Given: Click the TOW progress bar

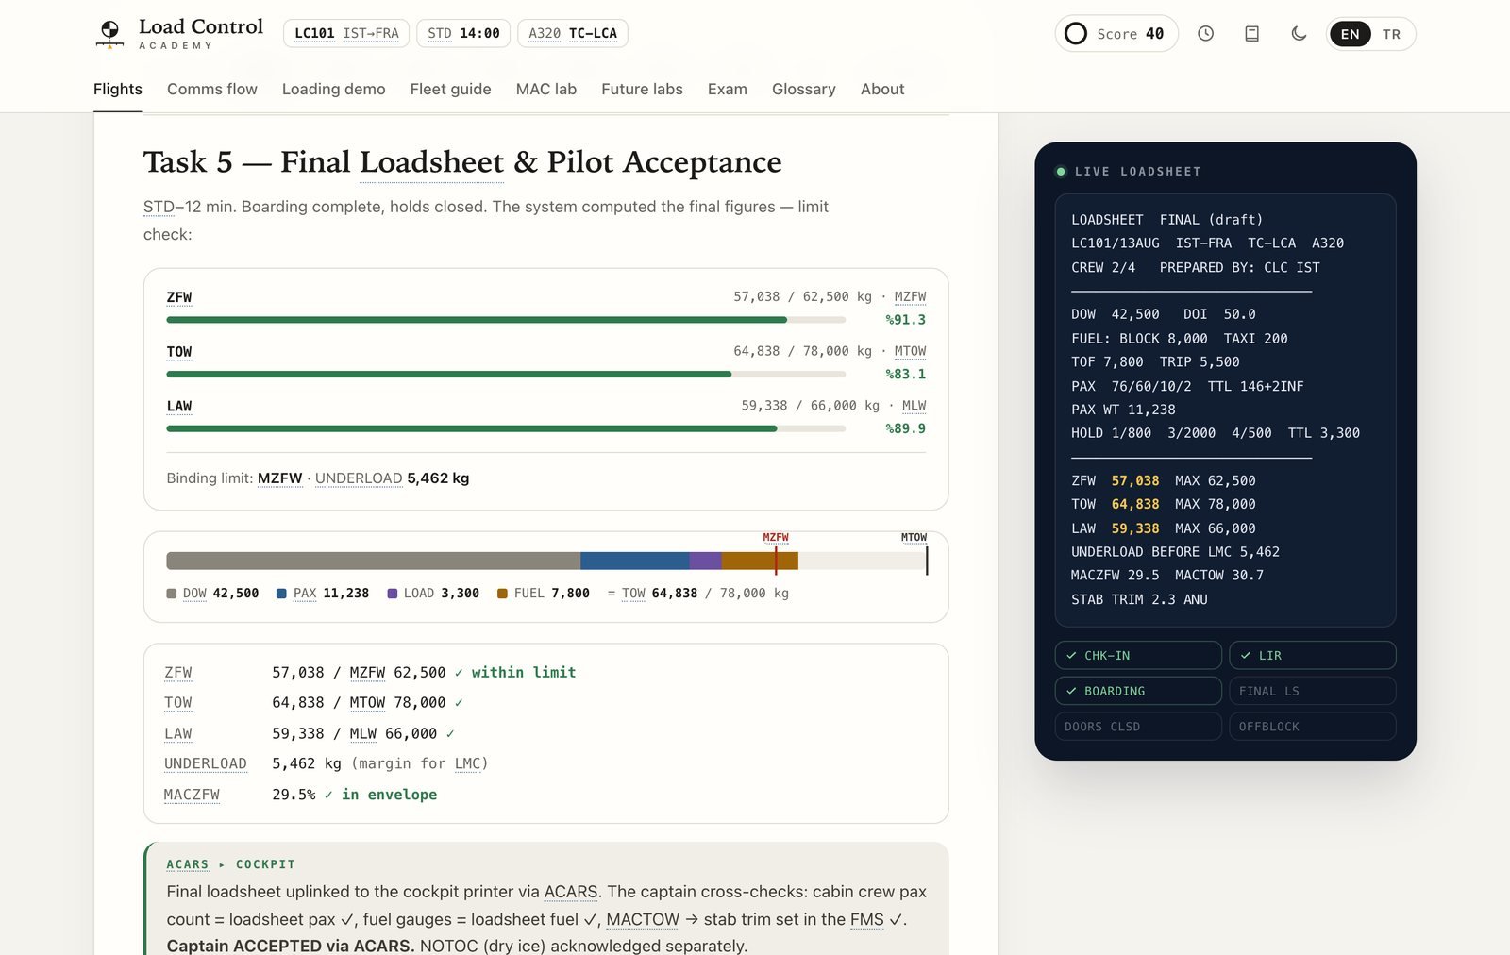Looking at the screenshot, I should pyautogui.click(x=506, y=375).
